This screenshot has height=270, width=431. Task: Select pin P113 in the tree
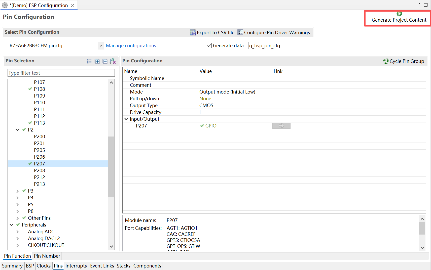pyautogui.click(x=40, y=123)
